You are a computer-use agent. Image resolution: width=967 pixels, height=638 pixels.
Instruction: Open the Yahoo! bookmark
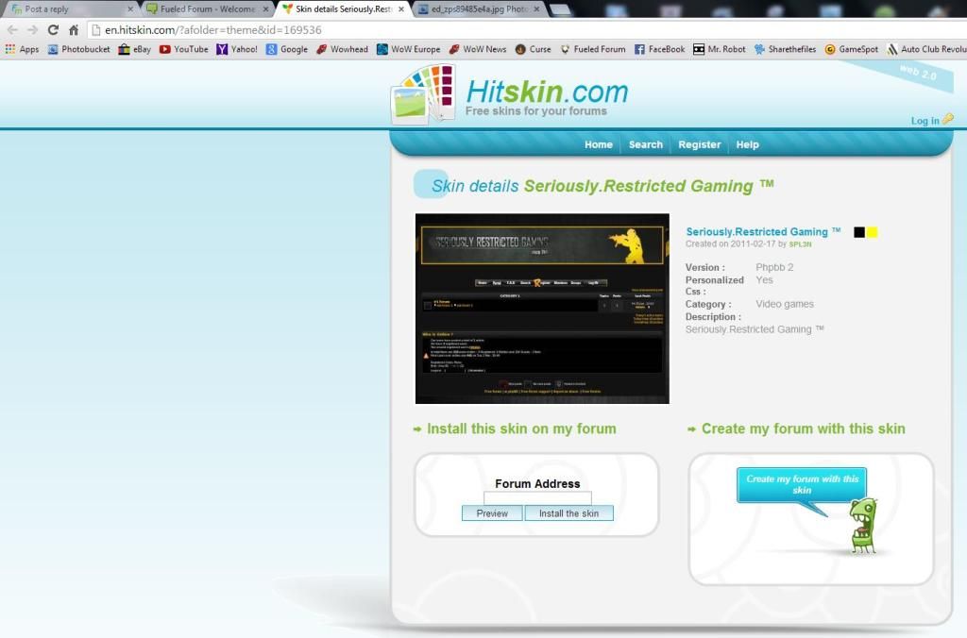tap(237, 49)
